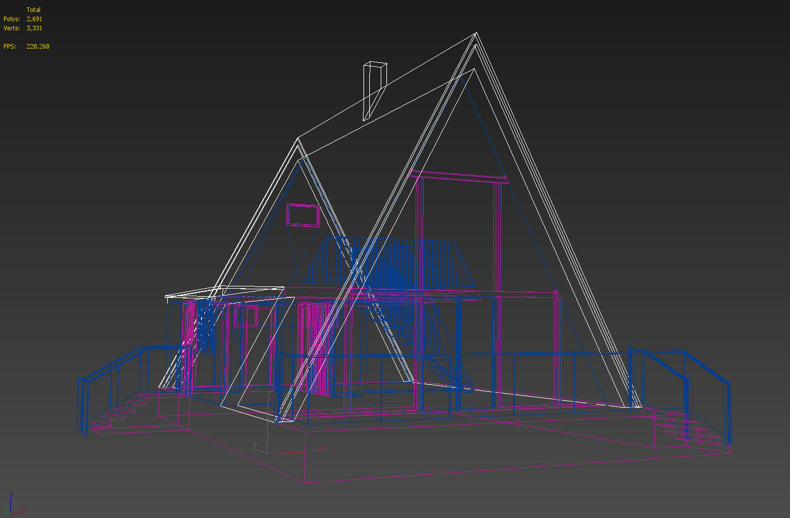The image size is (790, 518).
Task: Click the 'Verts:' statistics label
Action: click(11, 28)
